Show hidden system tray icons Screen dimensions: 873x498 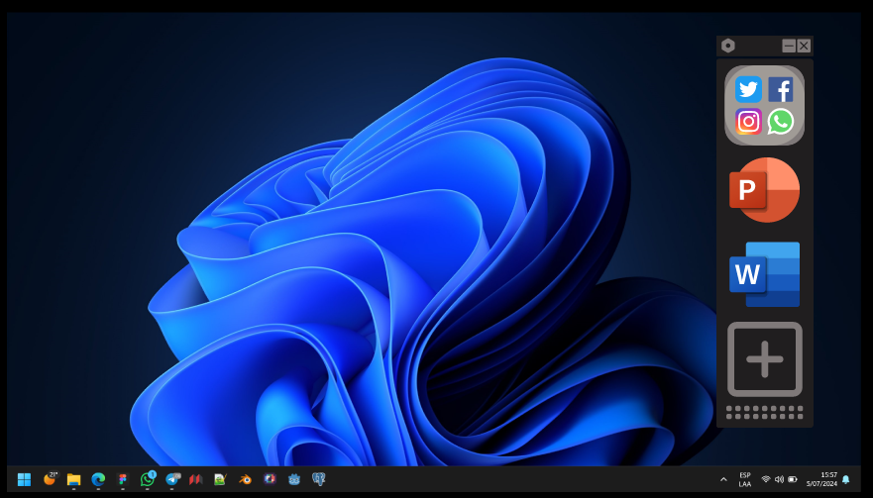point(723,479)
